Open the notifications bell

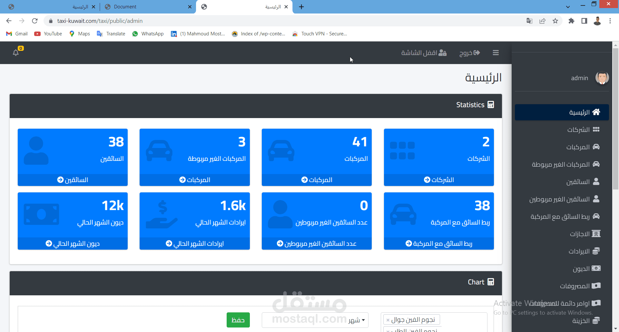[x=16, y=53]
